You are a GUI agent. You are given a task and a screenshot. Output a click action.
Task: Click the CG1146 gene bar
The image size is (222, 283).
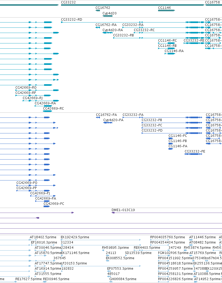(166, 10)
